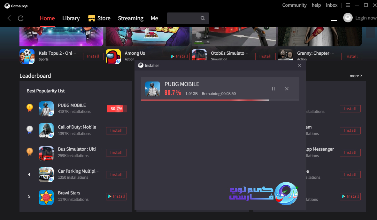Image resolution: width=377 pixels, height=220 pixels.
Task: Click the search magnifier icon
Action: [203, 18]
